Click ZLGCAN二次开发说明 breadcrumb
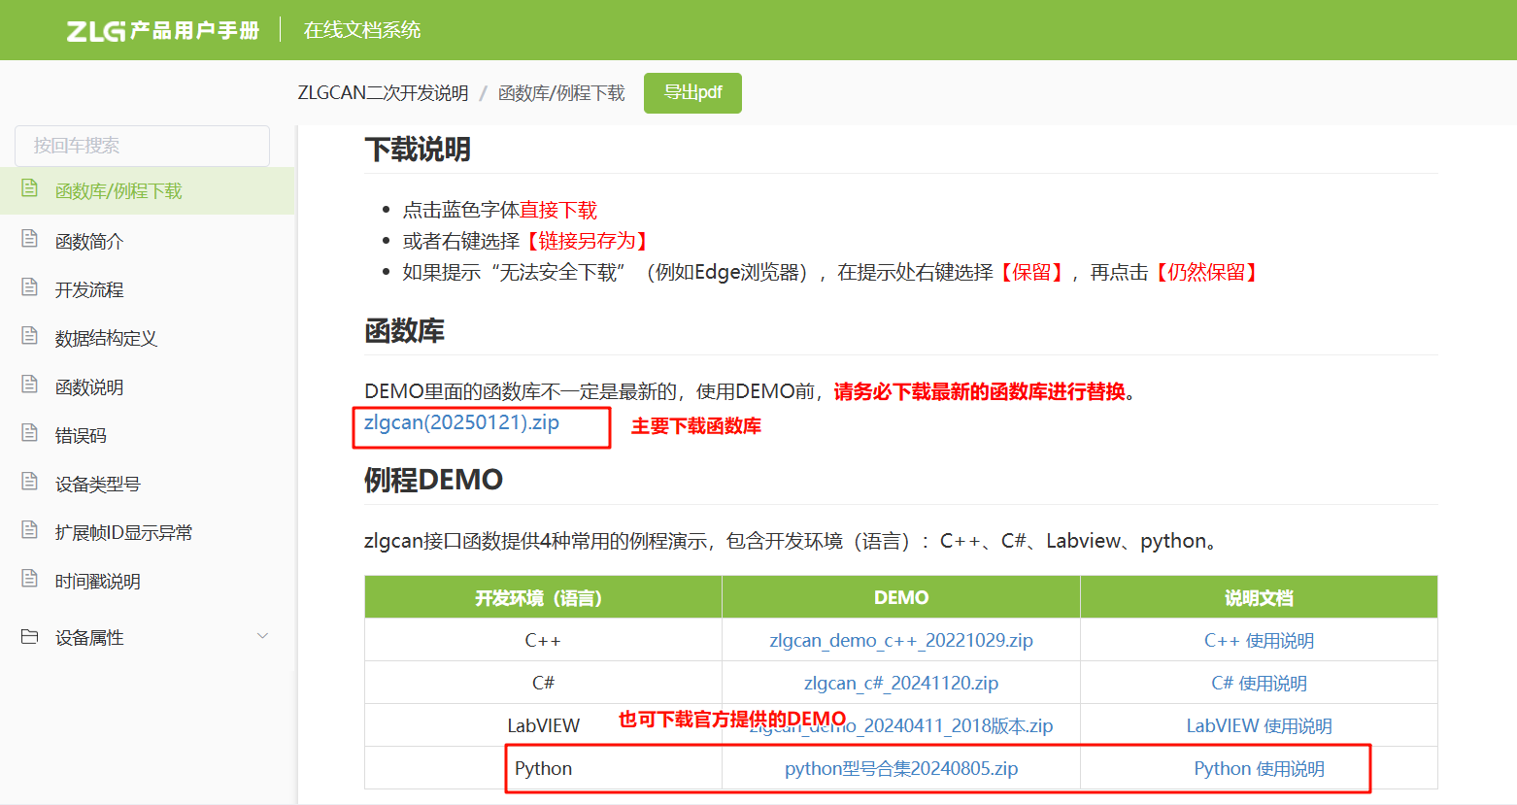Viewport: 1517px width, 805px height. [x=383, y=93]
